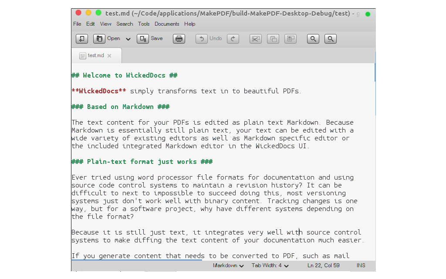The height and width of the screenshot is (279, 446).
Task: Open the Documents menu
Action: click(167, 24)
